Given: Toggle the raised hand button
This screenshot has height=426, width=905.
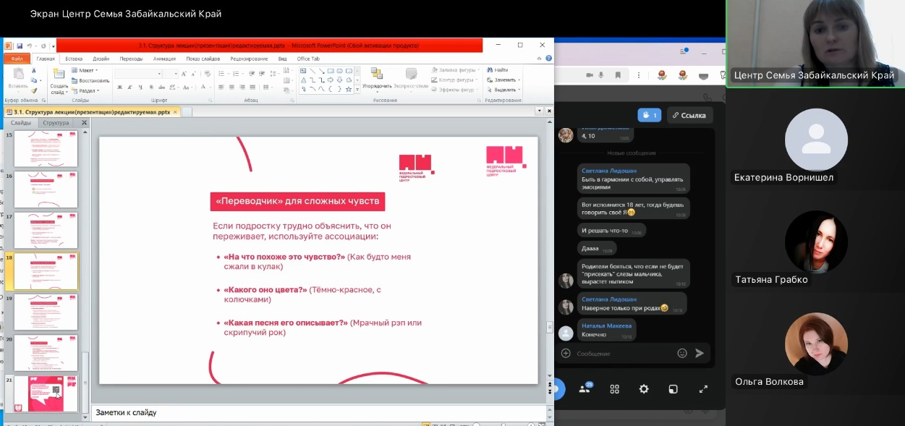Looking at the screenshot, I should point(648,115).
